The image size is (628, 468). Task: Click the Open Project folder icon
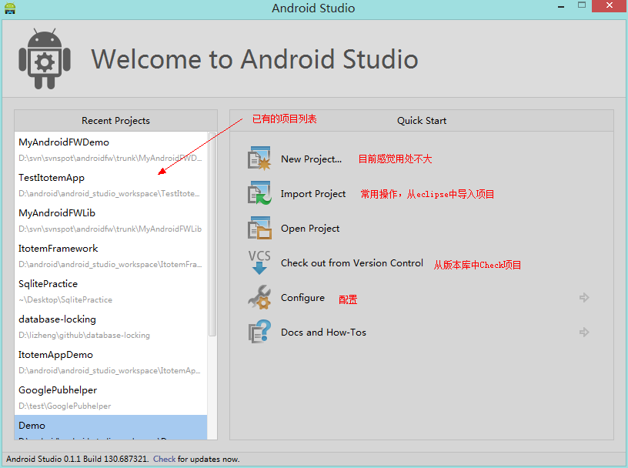pos(259,228)
